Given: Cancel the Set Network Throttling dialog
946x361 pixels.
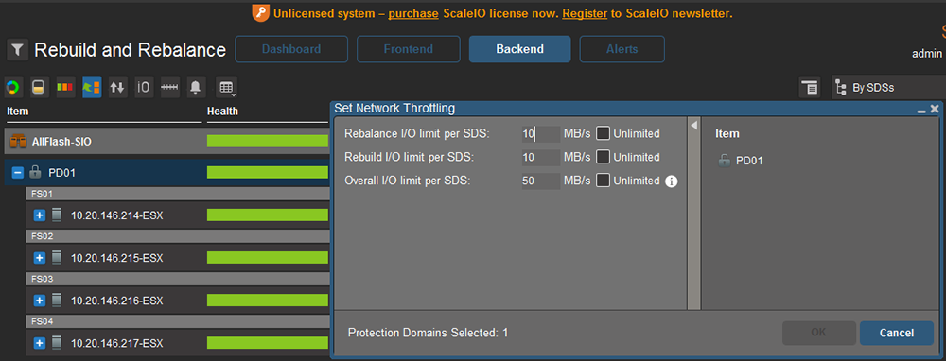Looking at the screenshot, I should click(897, 333).
